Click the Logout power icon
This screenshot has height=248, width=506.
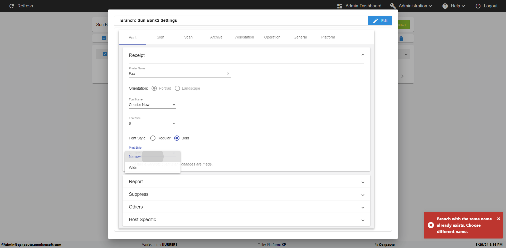[x=478, y=6]
